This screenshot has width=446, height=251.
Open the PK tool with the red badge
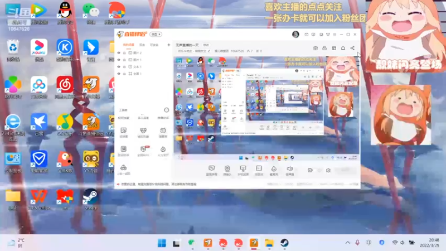[x=143, y=151]
